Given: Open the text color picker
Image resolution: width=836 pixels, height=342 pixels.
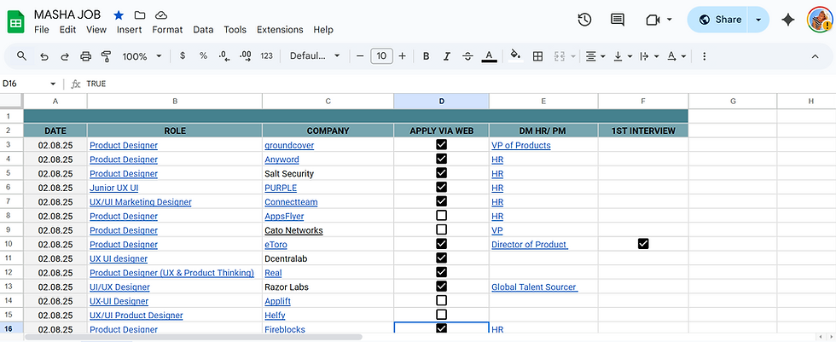Looking at the screenshot, I should pos(489,56).
